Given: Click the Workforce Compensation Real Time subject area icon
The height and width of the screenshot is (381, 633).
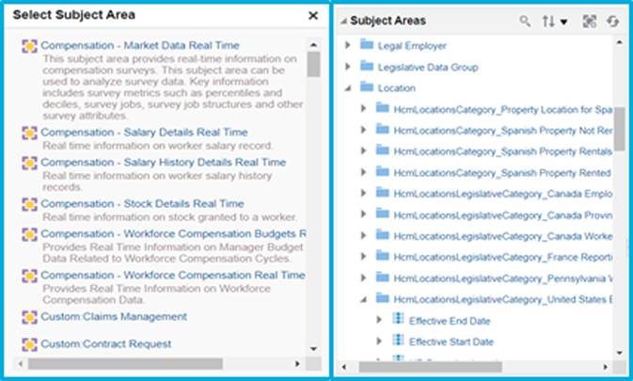Looking at the screenshot, I should pyautogui.click(x=29, y=276).
